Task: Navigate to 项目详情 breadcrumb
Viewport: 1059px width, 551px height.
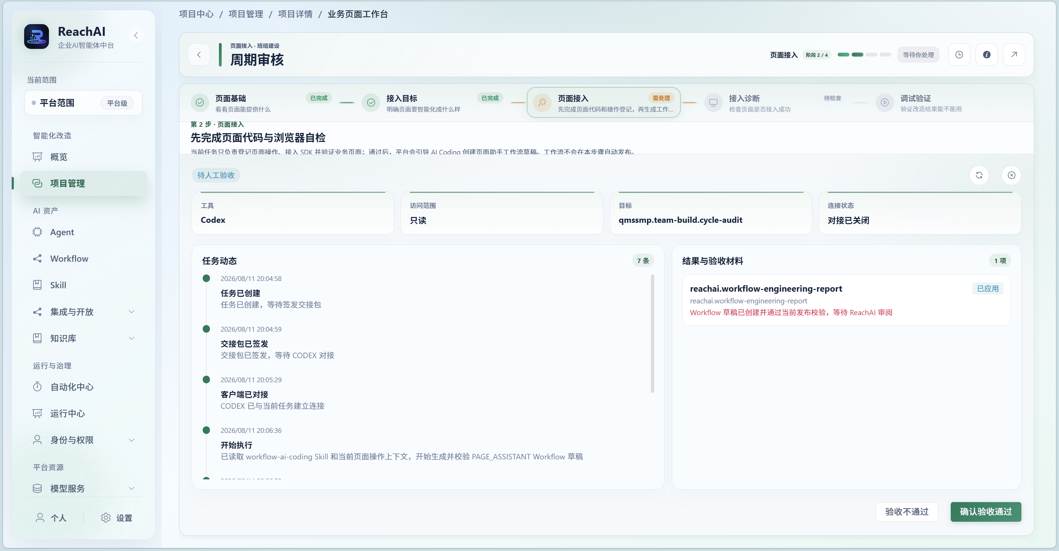Action: (295, 14)
